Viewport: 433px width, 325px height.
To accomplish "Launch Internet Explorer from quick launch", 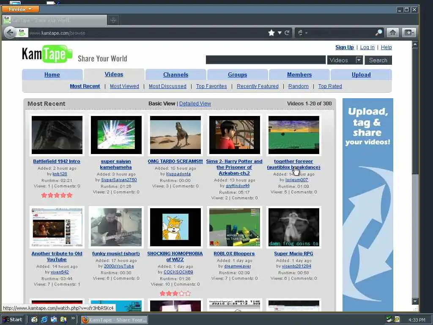I will click(x=44, y=320).
